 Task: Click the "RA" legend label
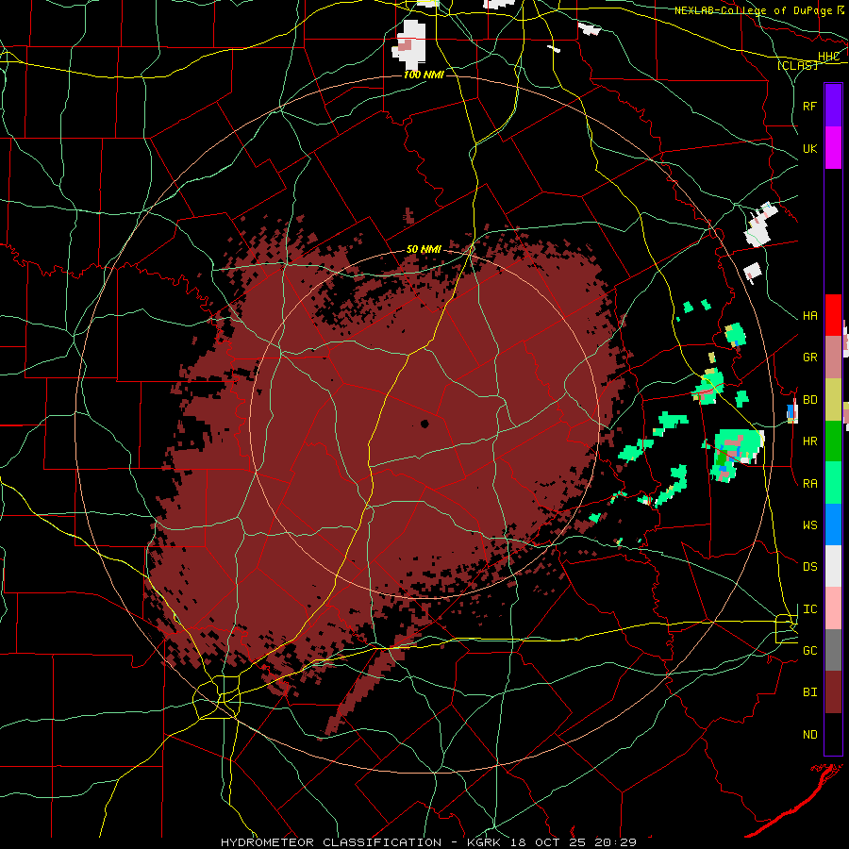tap(809, 484)
